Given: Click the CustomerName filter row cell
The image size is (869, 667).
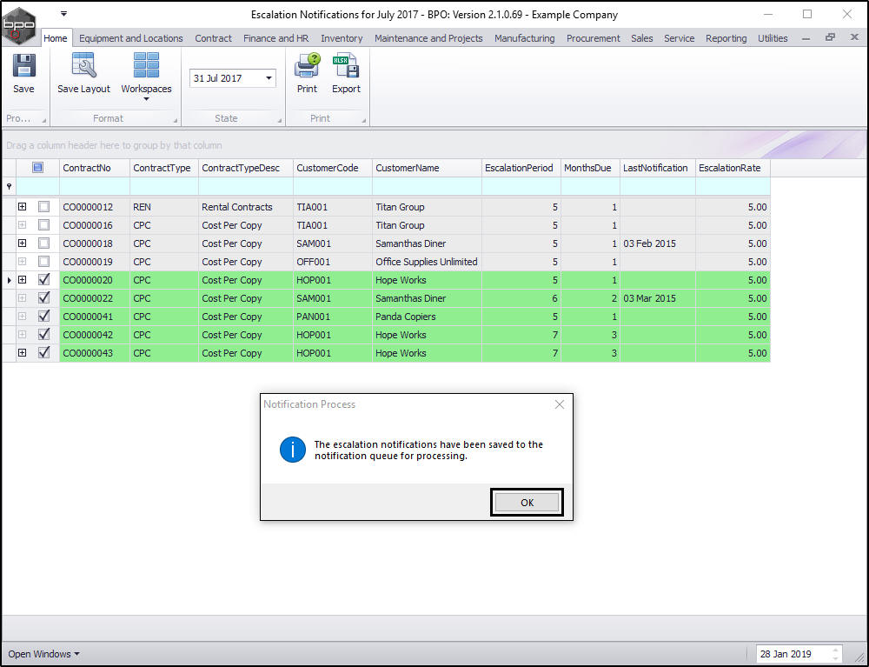Looking at the screenshot, I should (427, 186).
